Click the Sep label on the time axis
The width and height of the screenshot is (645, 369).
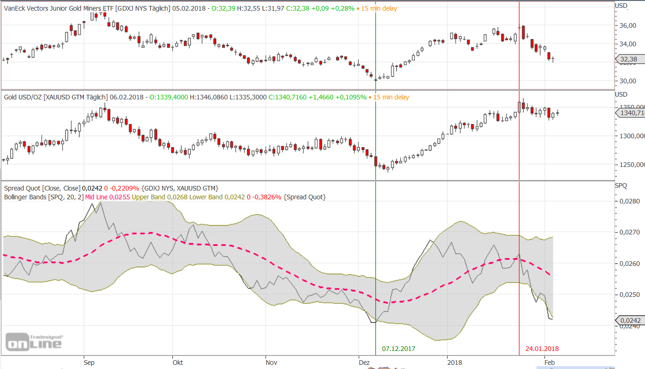[89, 362]
